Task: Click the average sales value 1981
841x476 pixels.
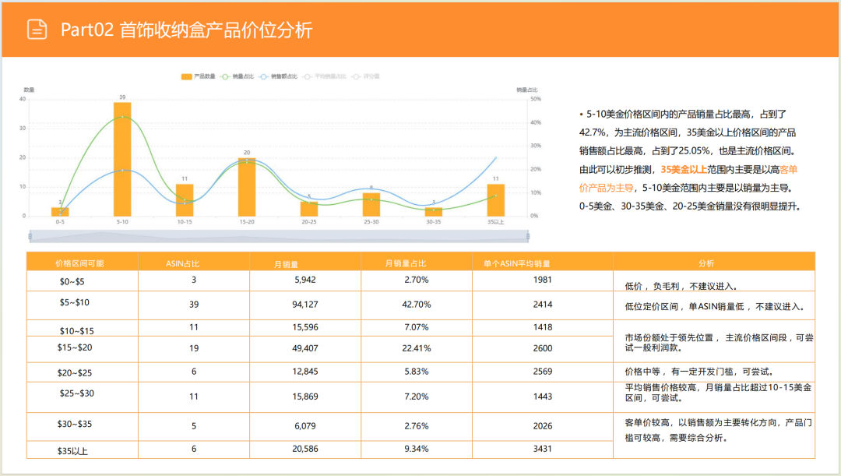Action: pyautogui.click(x=543, y=280)
